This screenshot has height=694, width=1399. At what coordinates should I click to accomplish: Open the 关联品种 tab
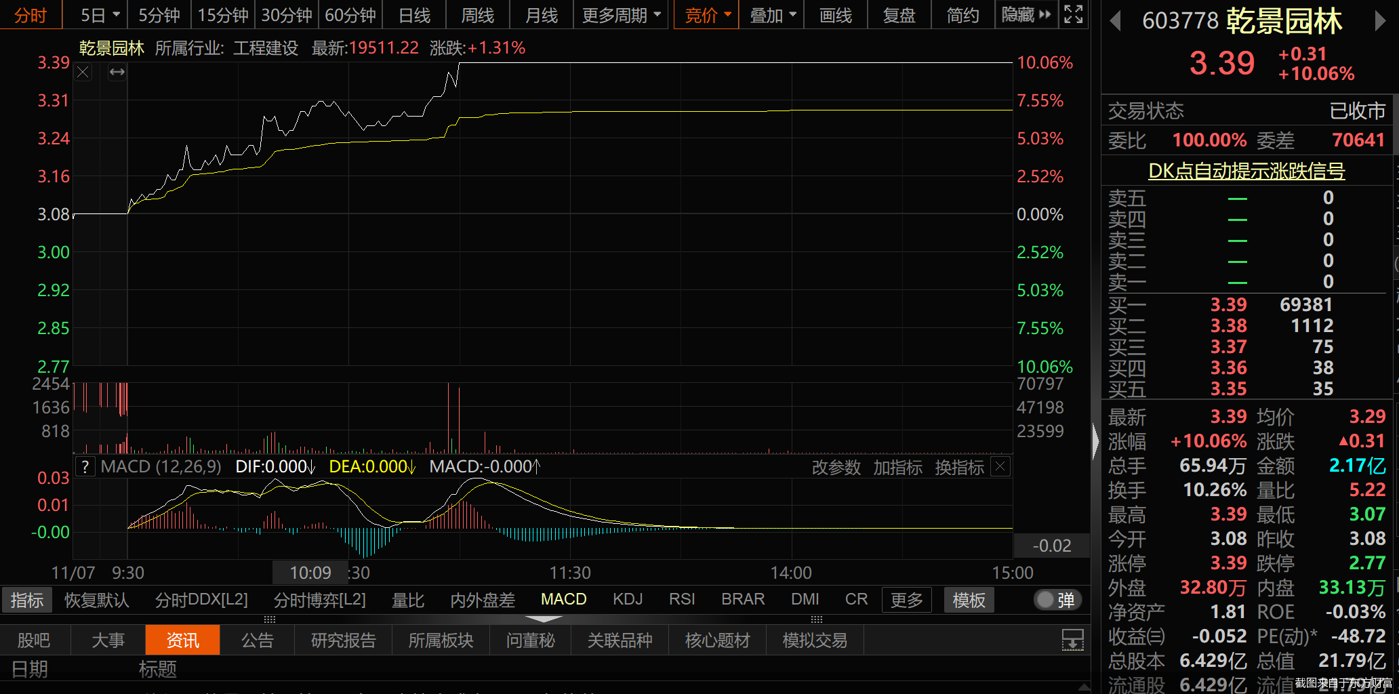pos(620,640)
